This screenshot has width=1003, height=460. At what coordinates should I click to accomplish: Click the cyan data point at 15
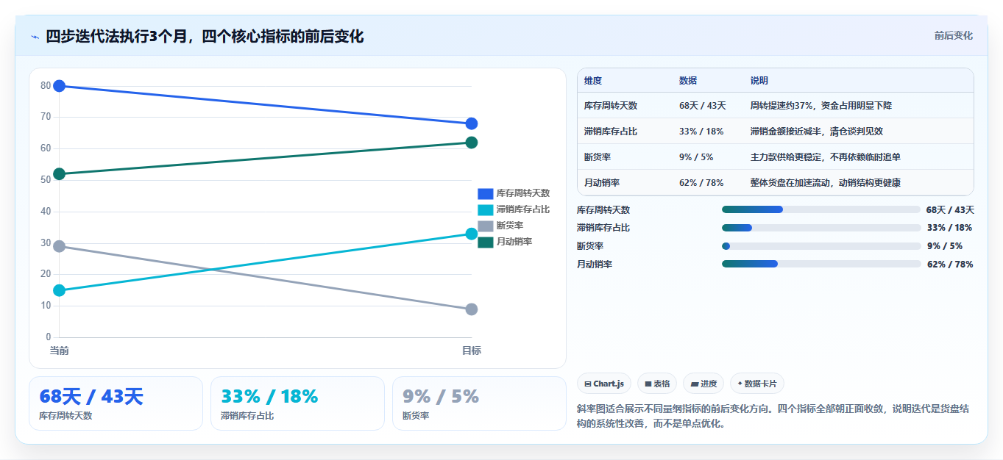point(60,290)
